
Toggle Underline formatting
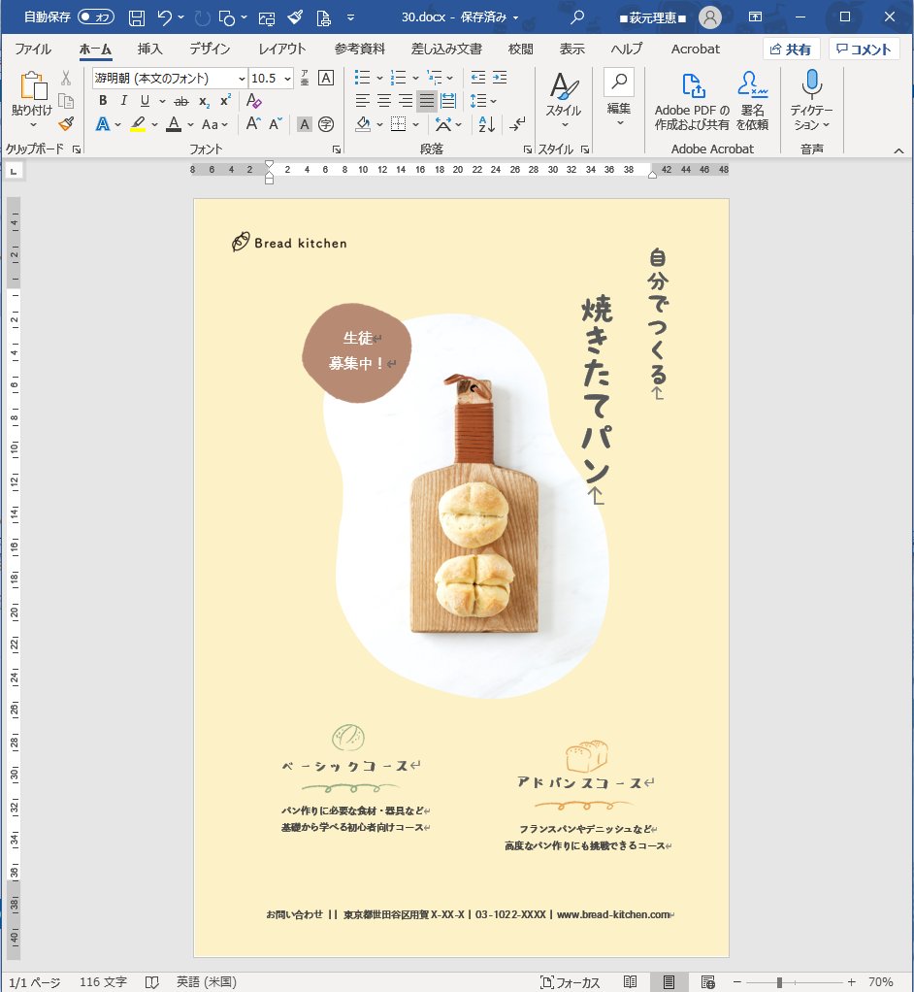pos(145,101)
